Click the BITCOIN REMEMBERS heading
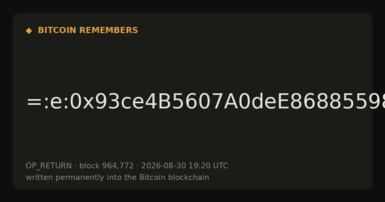The height and width of the screenshot is (202, 385). (88, 30)
